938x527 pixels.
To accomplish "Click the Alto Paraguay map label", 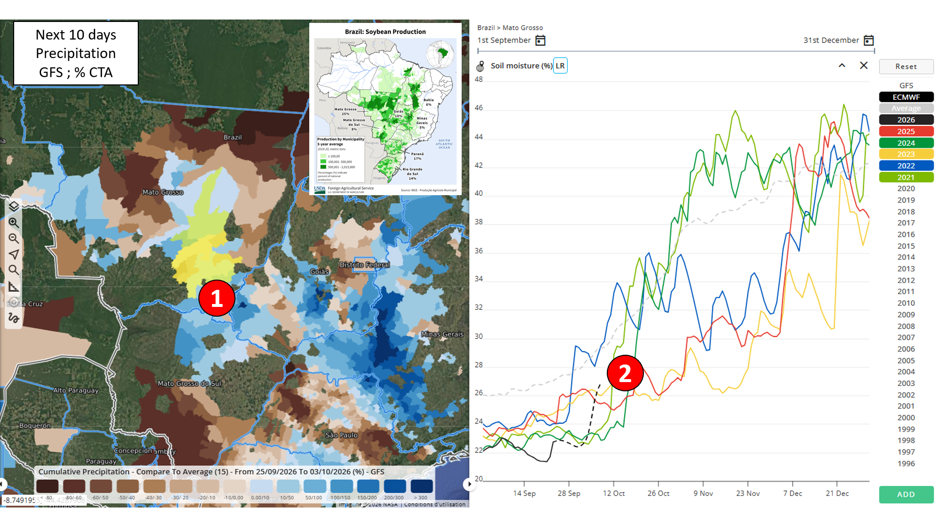I will (x=76, y=390).
